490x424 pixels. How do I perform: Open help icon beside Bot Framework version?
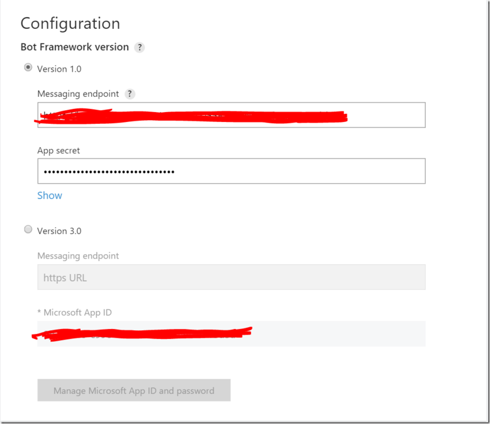pos(140,48)
